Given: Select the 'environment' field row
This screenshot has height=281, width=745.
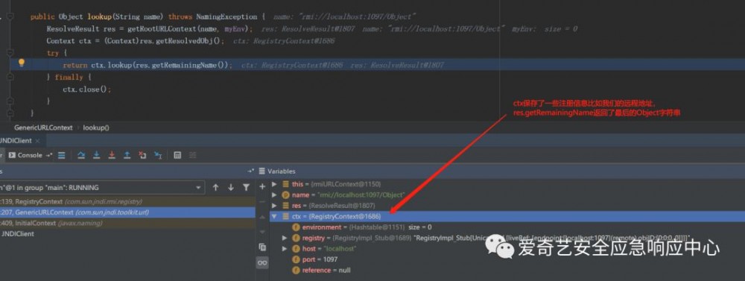Looking at the screenshot, I should pos(507,227).
